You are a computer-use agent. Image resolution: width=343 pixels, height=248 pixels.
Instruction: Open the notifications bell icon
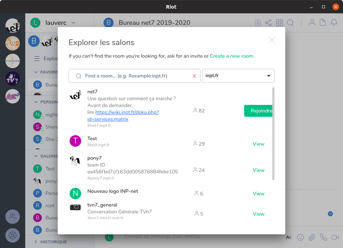[x=334, y=23]
